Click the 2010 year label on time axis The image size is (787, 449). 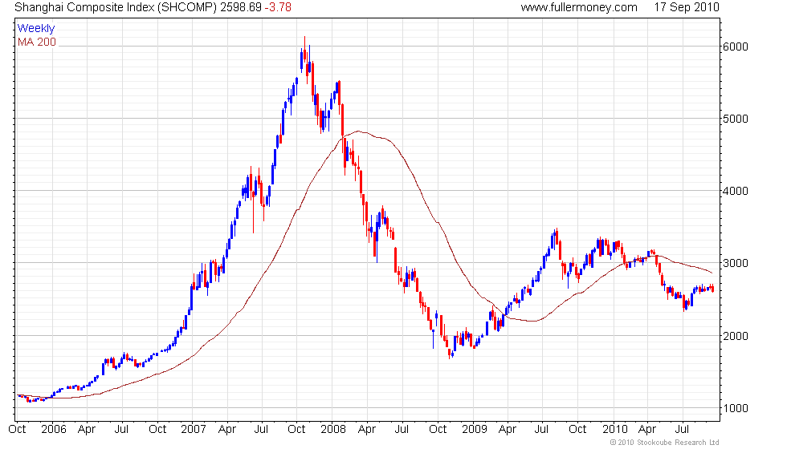pyautogui.click(x=615, y=429)
